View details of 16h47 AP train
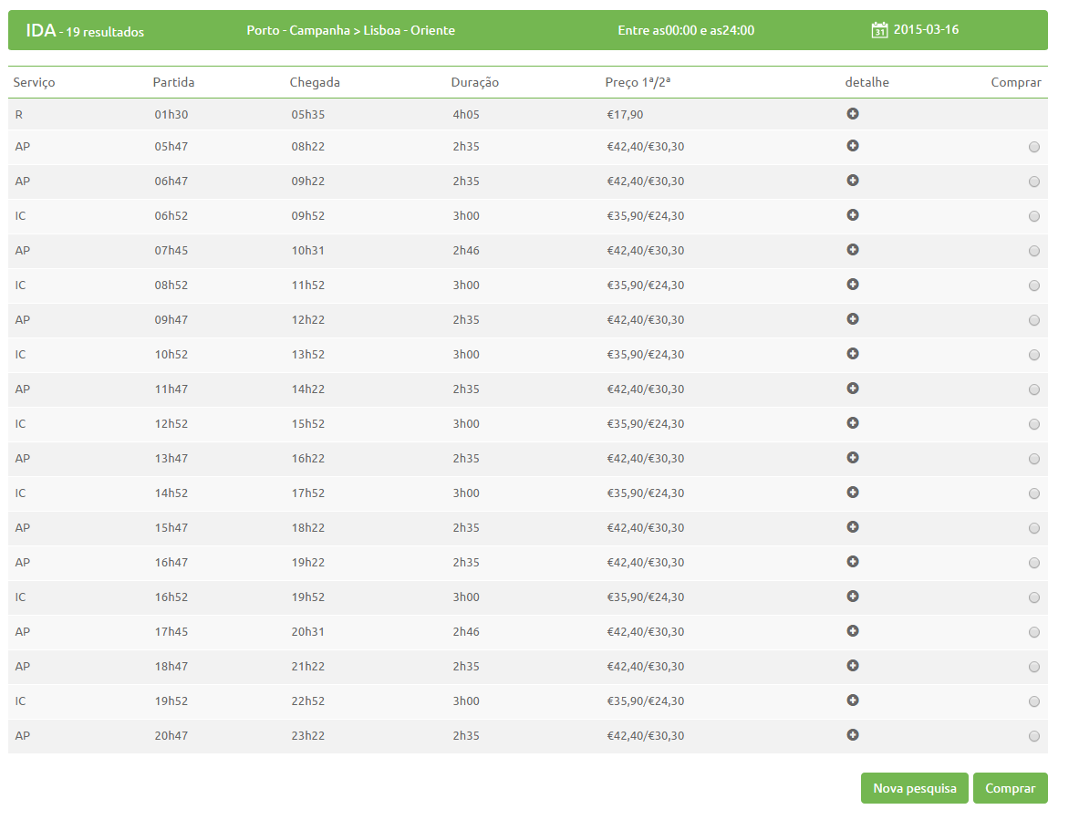Viewport: 1079px width, 820px height. [x=853, y=561]
